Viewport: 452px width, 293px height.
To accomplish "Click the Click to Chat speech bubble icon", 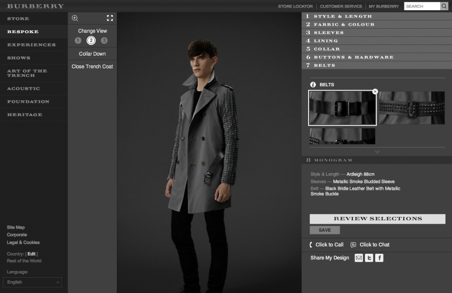I will [x=353, y=244].
